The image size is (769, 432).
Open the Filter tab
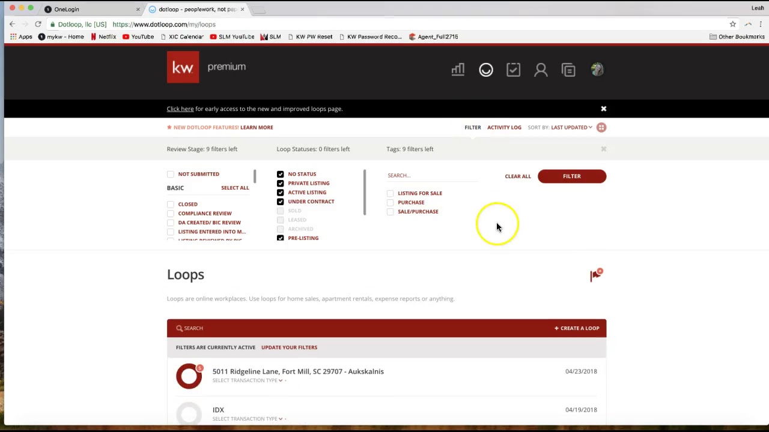tap(472, 127)
